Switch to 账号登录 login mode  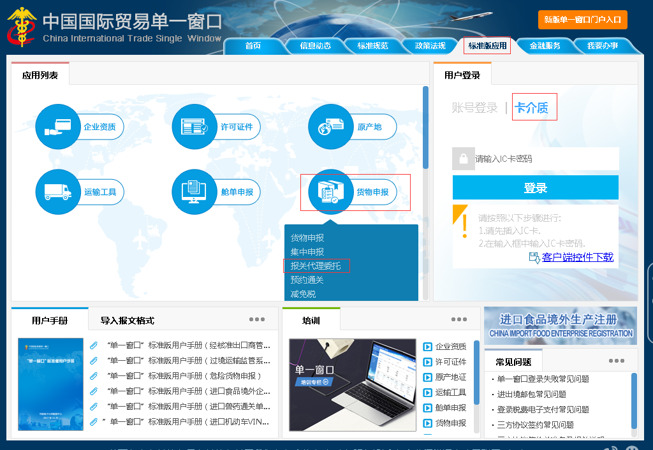click(474, 108)
